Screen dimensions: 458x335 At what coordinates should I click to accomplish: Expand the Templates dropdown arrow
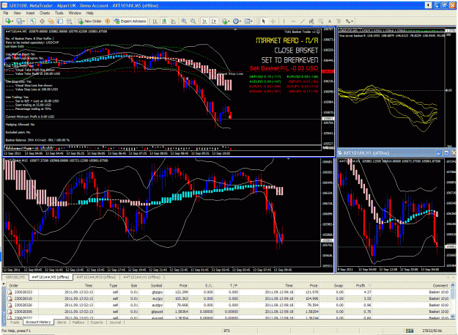click(x=252, y=21)
